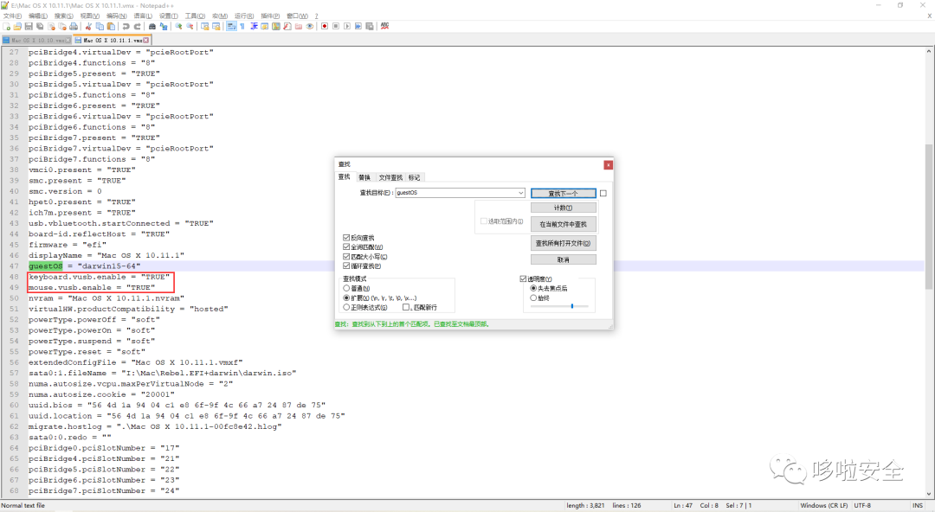
Task: Click the Save file toolbar icon
Action: pyautogui.click(x=29, y=26)
